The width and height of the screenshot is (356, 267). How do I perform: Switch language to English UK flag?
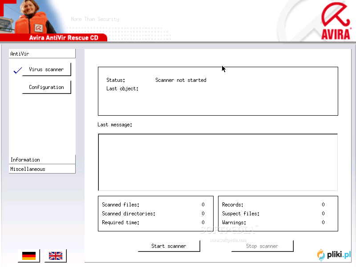56,255
